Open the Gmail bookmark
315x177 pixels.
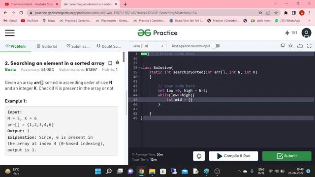(x=10, y=21)
